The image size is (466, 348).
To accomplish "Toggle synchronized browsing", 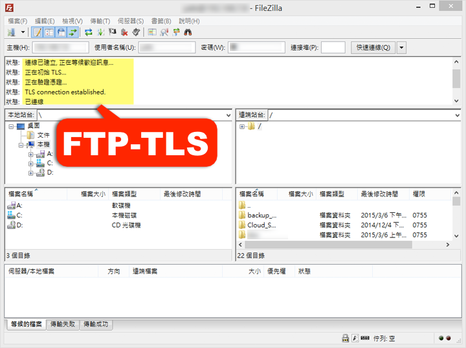I will (x=176, y=32).
